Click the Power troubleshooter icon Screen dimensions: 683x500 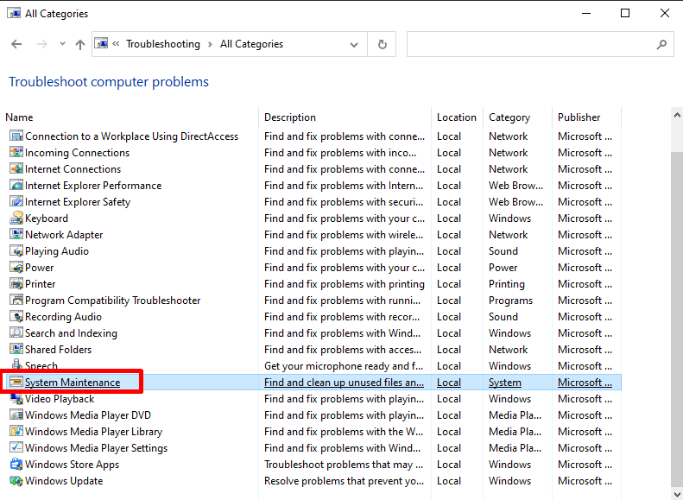tap(16, 268)
